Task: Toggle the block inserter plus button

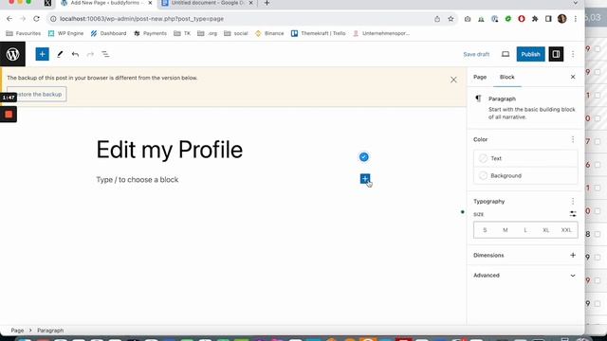Action: coord(42,54)
